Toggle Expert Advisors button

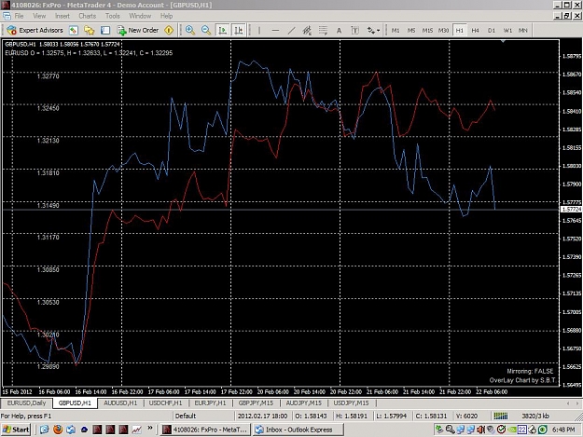(35, 30)
